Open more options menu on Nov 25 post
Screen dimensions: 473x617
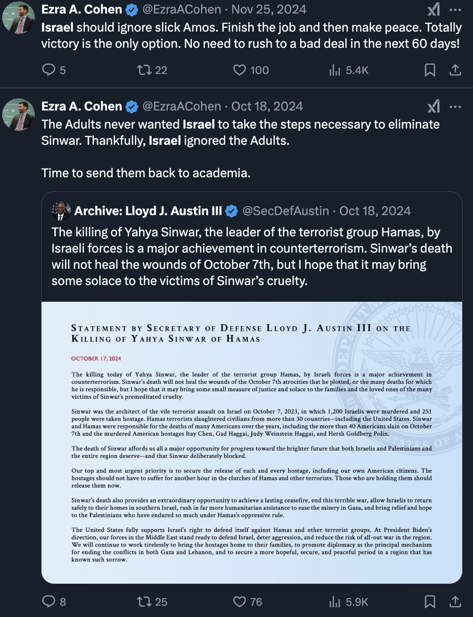point(455,9)
